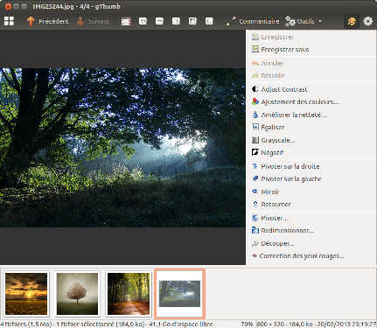Toggle fullscreen mode toolbar icon
Viewport: 377px width, 328px height.
pyautogui.click(x=126, y=21)
